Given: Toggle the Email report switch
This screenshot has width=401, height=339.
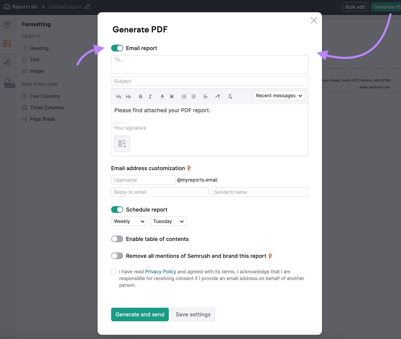Looking at the screenshot, I should 117,48.
